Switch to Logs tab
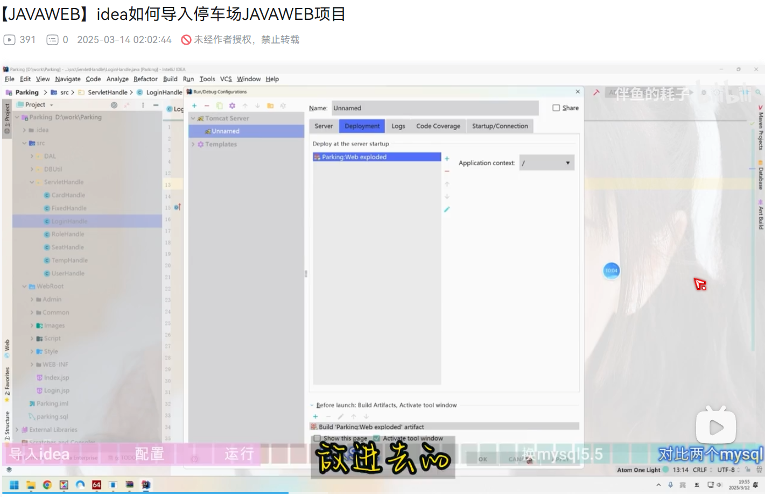This screenshot has height=497, width=765. [x=398, y=126]
